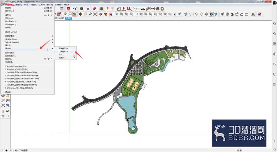
Task: Click the video camera icon in right sidebar
Action: pyautogui.click(x=275, y=84)
